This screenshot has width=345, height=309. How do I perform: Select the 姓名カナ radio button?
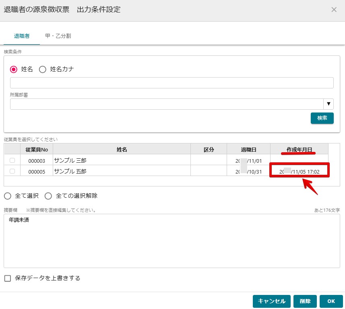[43, 69]
